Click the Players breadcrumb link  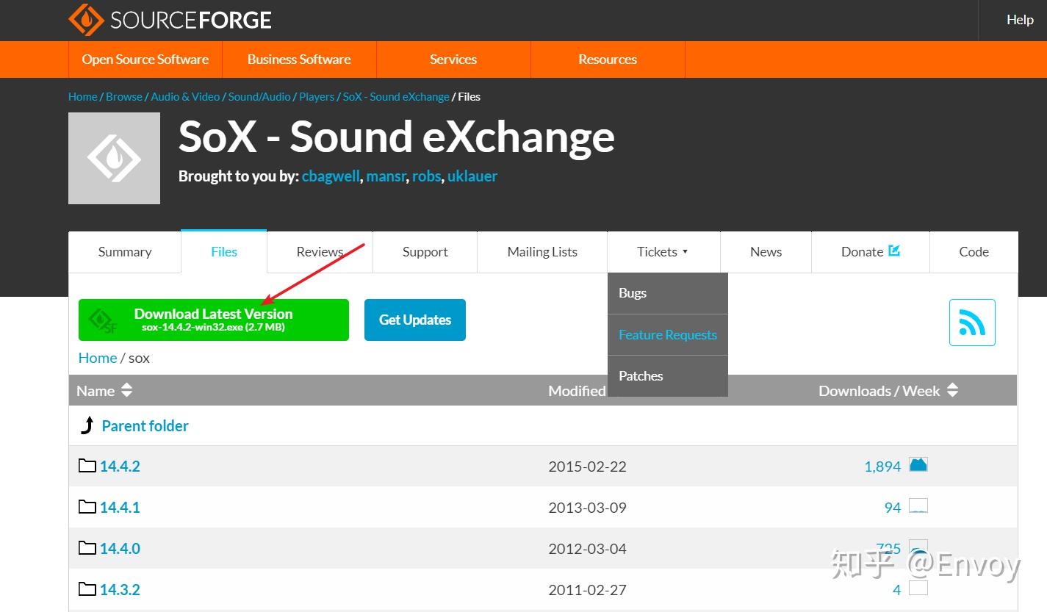pos(317,97)
